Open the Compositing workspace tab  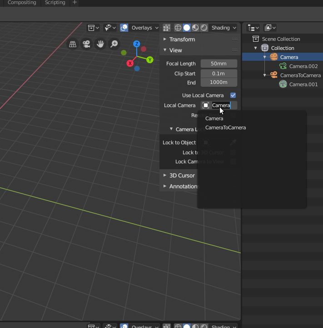click(22, 3)
